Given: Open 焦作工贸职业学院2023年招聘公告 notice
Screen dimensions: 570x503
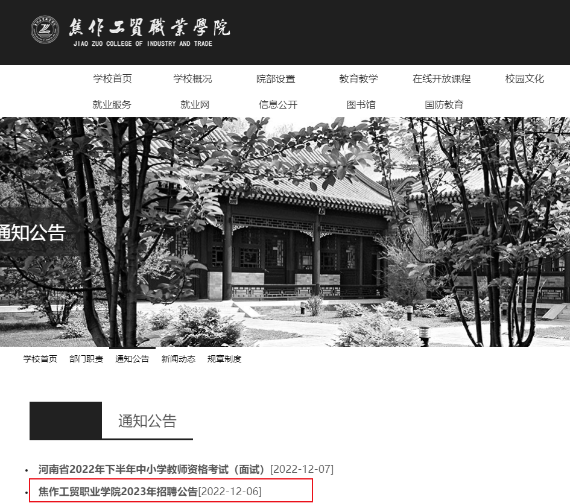Looking at the screenshot, I should (118, 492).
